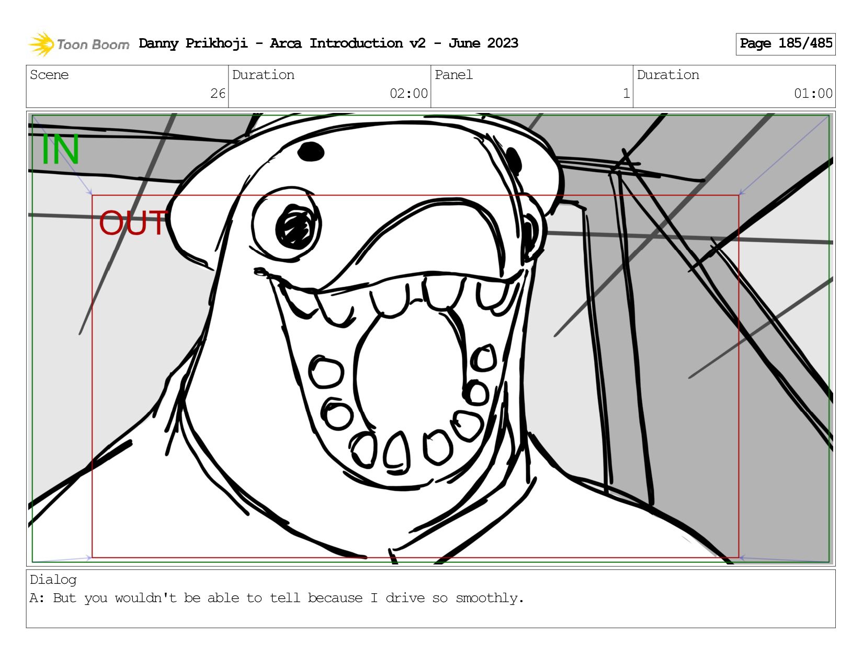Screen dimensions: 863x667
Task: Select the title 'Danny Prikhoji - Arca Introduction v2 - June 2023'
Action: click(x=328, y=43)
